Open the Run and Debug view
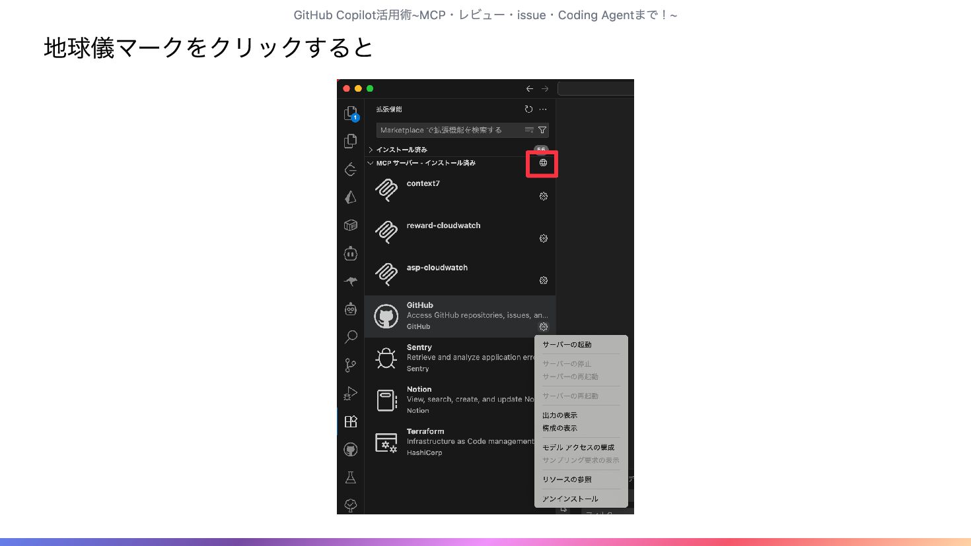This screenshot has width=971, height=546. [x=351, y=394]
